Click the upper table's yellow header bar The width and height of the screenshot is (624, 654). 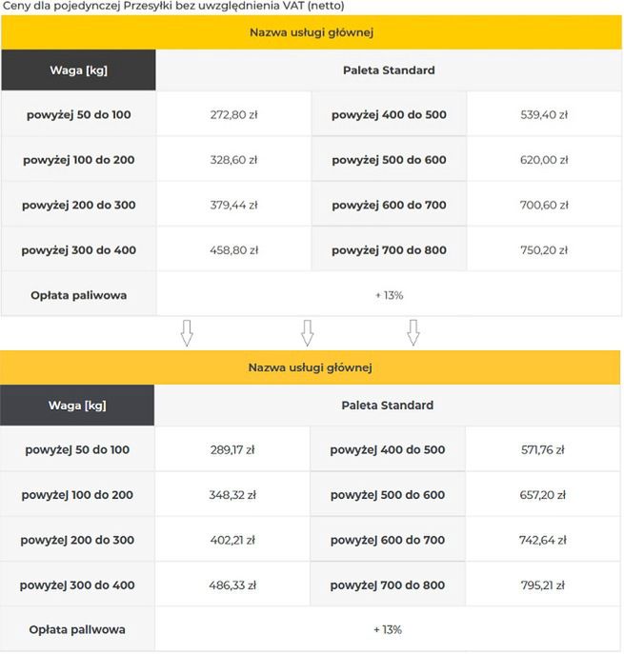tap(311, 32)
